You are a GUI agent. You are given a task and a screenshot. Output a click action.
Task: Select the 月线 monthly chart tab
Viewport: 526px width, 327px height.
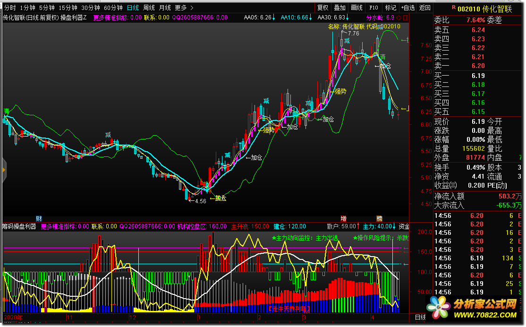tap(165, 8)
